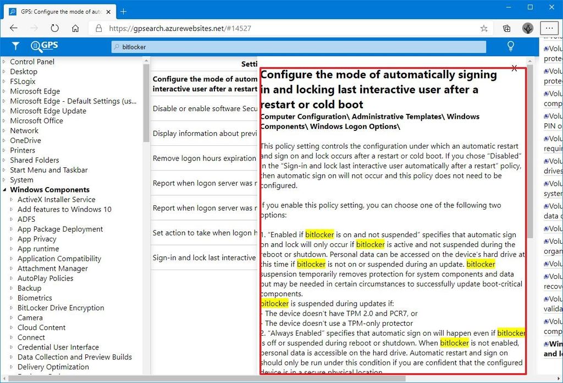Open a new browser tab with the plus button
Viewport: 563px width, 383px height.
click(123, 10)
